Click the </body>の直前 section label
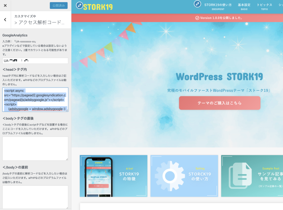This screenshot has width=283, height=210. 15,167
